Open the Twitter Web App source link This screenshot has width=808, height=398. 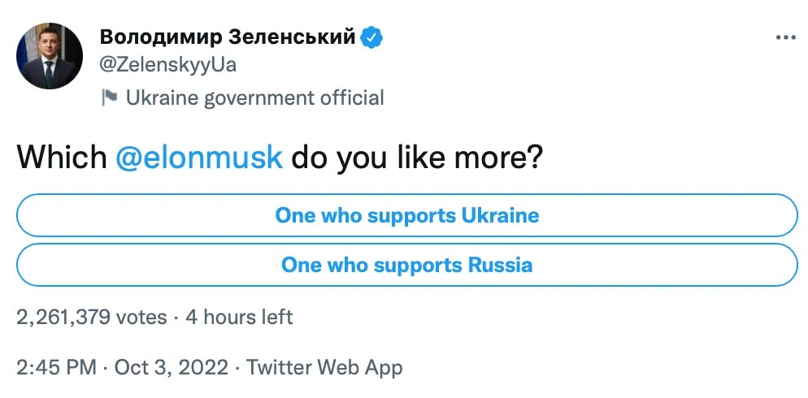(x=324, y=367)
